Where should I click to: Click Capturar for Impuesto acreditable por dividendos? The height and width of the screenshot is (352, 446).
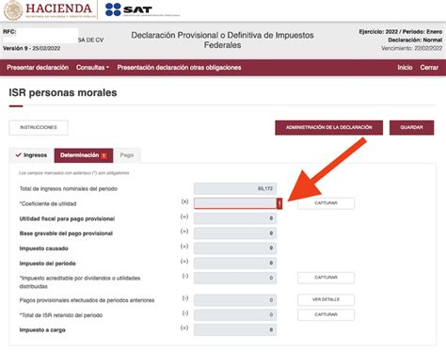[326, 278]
